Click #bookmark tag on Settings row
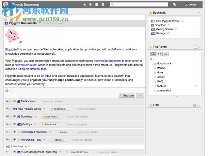 point(50,124)
